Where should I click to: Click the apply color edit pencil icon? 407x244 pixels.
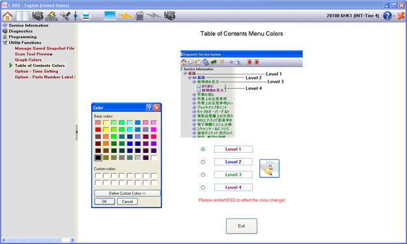269,169
